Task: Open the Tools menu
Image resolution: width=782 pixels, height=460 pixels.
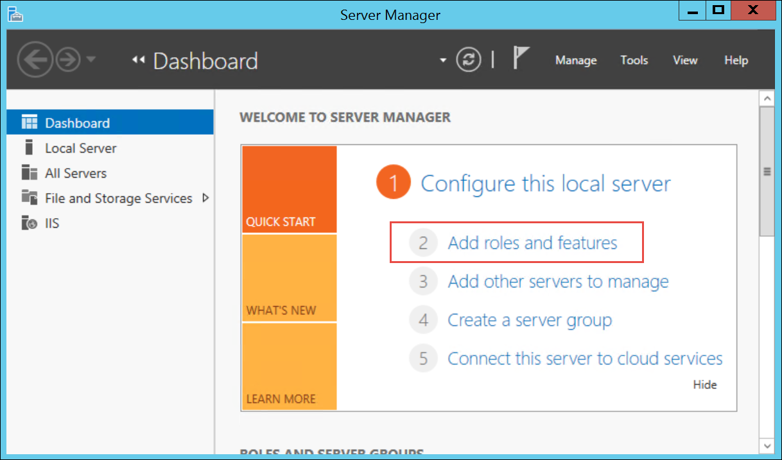Action: (x=634, y=60)
